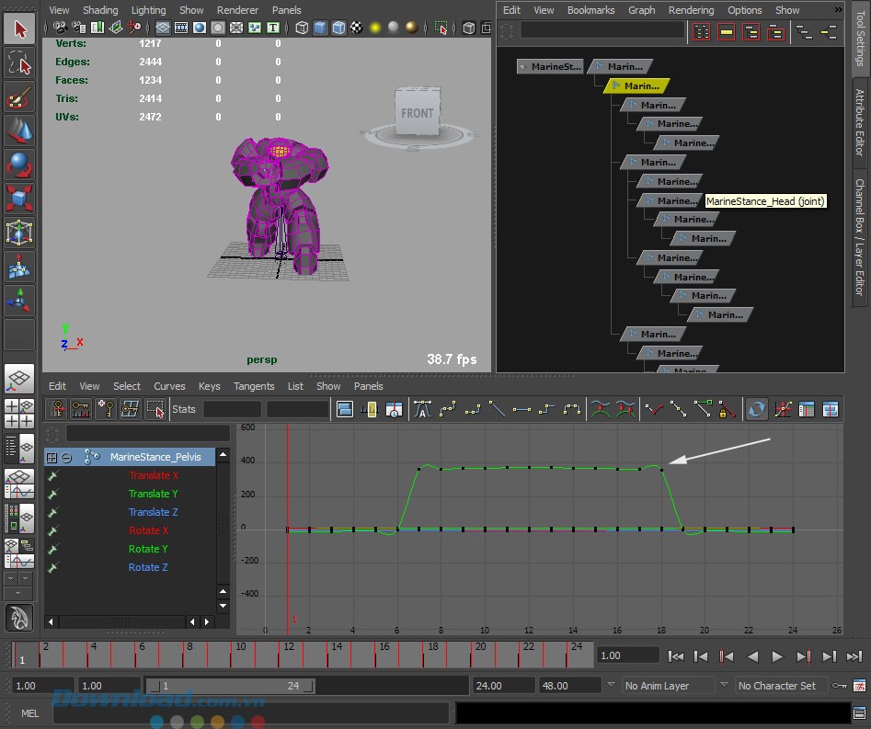The image size is (871, 729).
Task: Select the arrow Select tool
Action: [x=19, y=28]
